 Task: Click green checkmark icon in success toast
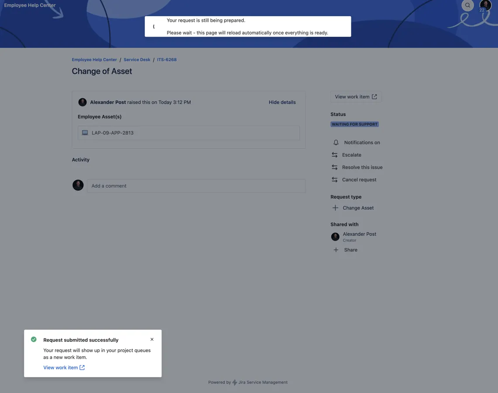click(34, 340)
